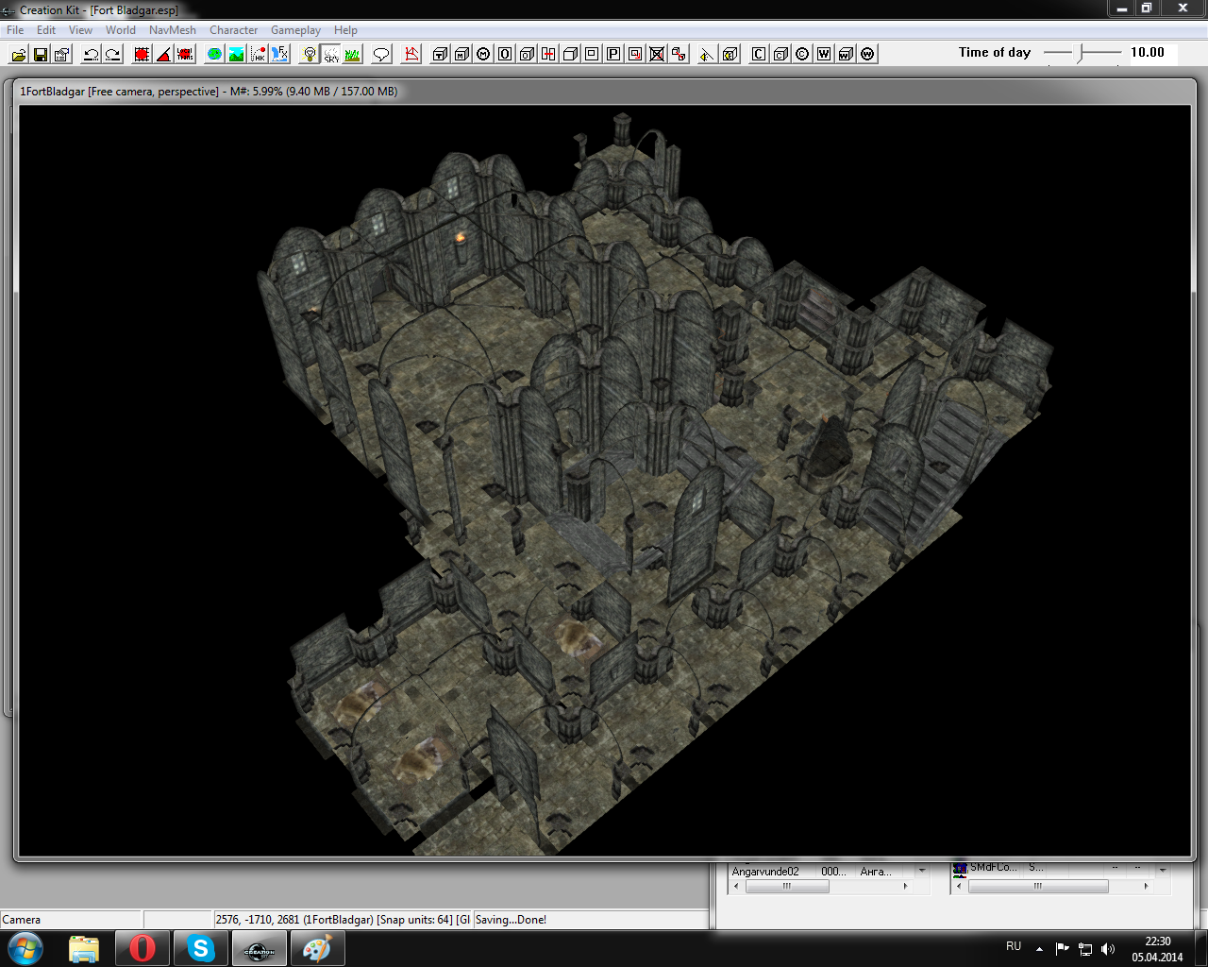
Task: Click the cube icon labeled M
Action: tap(462, 54)
